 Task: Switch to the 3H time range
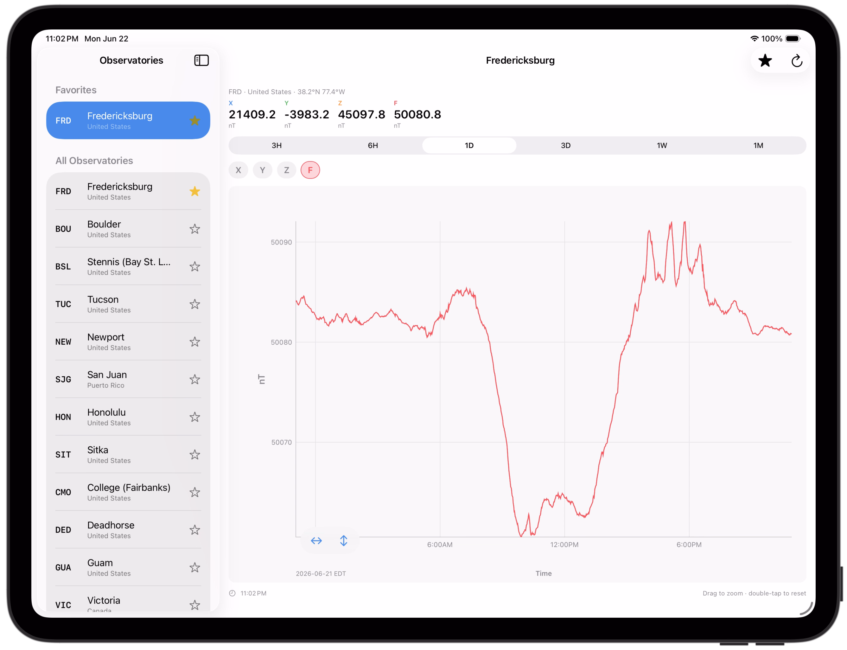(277, 145)
